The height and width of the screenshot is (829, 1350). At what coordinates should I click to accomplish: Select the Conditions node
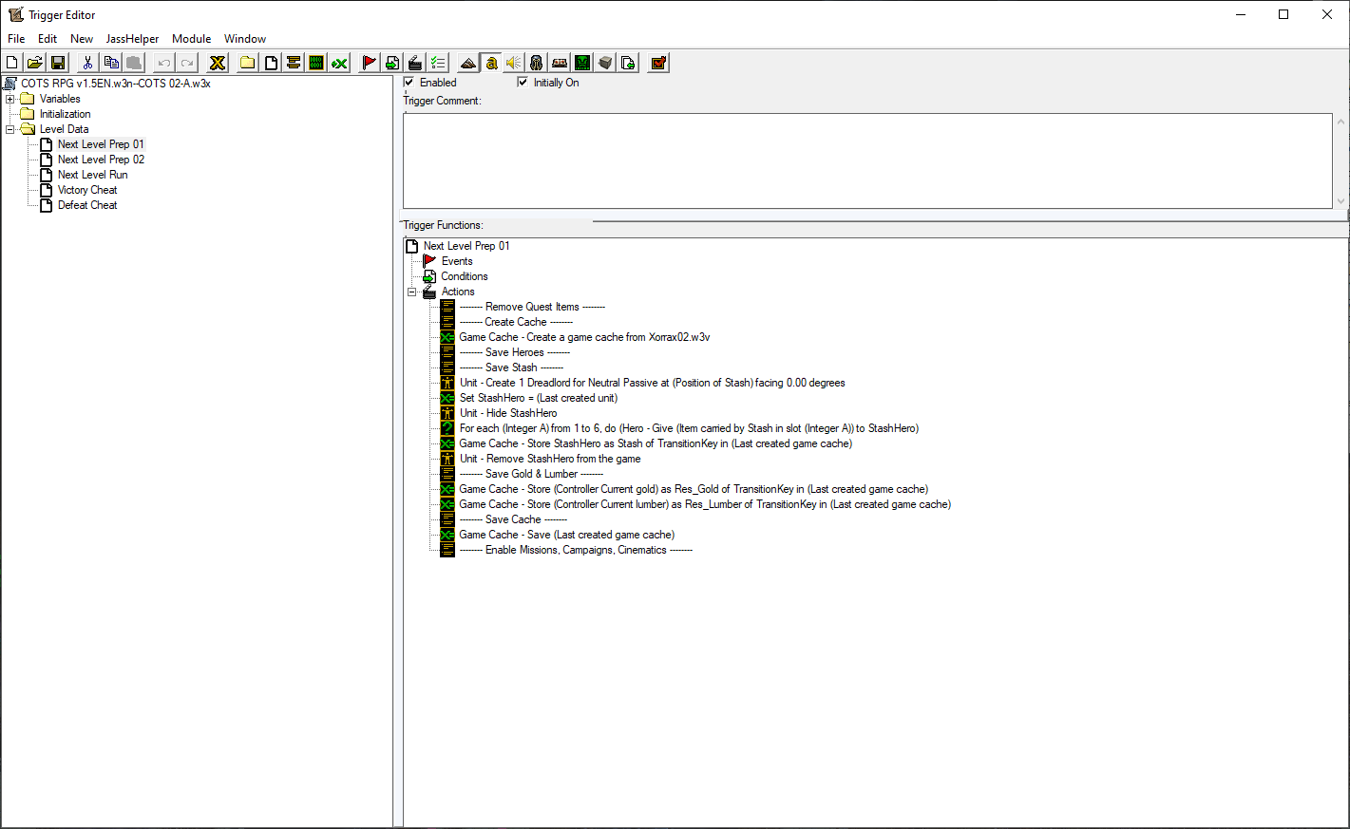click(x=465, y=276)
